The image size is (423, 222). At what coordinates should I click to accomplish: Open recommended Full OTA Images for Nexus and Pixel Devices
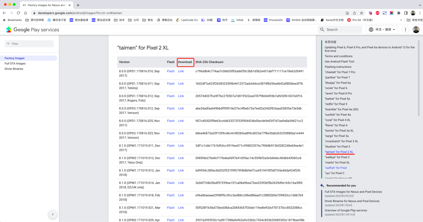coord(353,192)
